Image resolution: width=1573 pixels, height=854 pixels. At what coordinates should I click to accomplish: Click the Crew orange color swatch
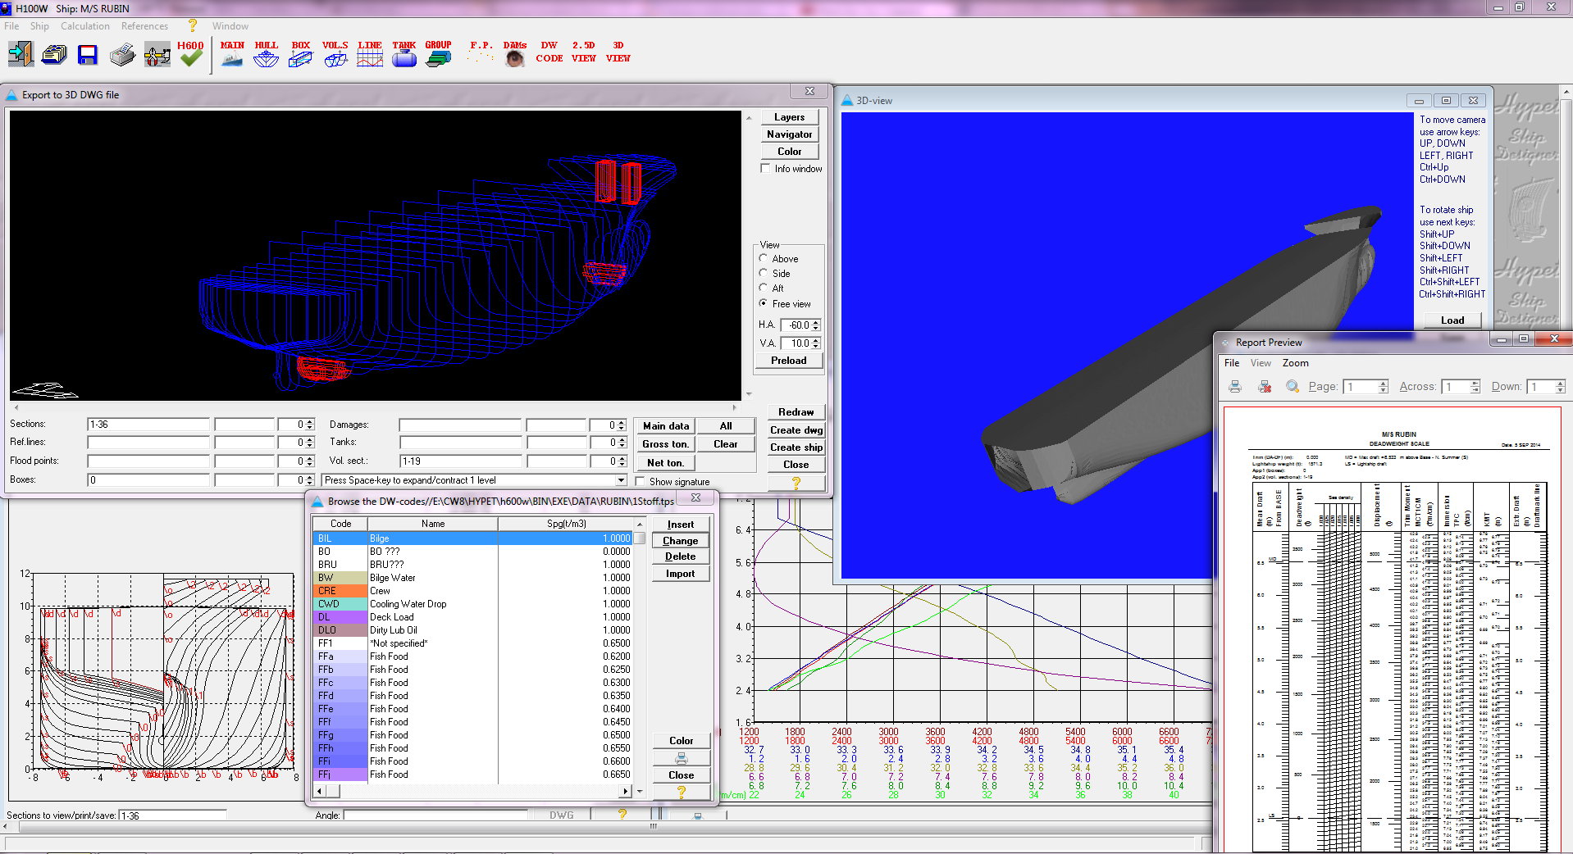tap(340, 591)
